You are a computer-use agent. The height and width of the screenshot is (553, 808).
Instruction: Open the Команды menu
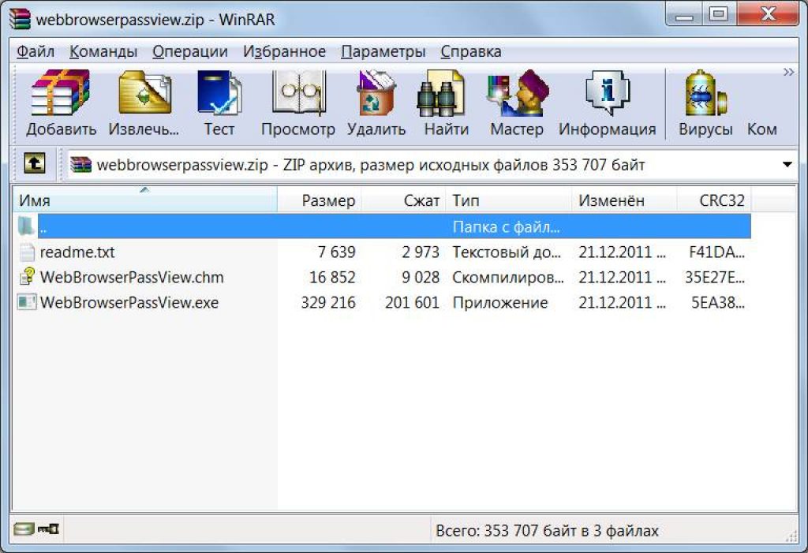pos(103,51)
